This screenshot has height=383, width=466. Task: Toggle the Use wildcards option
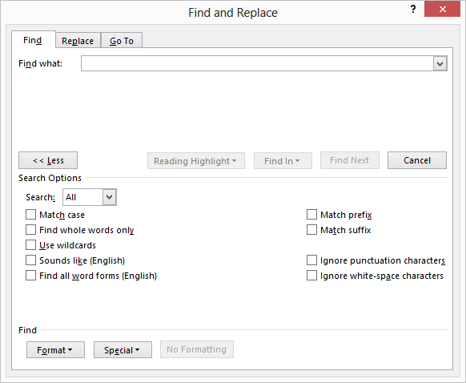pyautogui.click(x=30, y=244)
